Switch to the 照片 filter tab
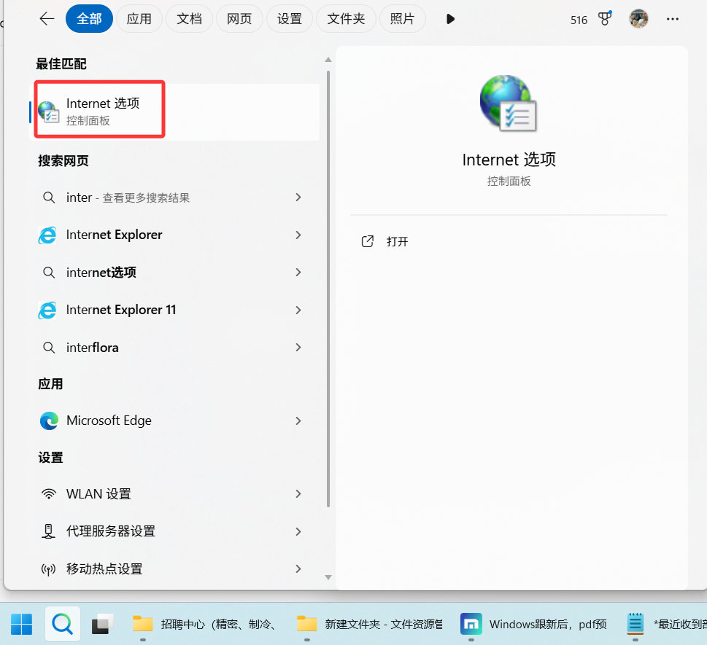Screen dimensions: 707x645 tap(402, 19)
